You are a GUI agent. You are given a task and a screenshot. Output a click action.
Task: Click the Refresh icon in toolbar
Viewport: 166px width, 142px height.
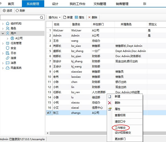tap(17, 11)
